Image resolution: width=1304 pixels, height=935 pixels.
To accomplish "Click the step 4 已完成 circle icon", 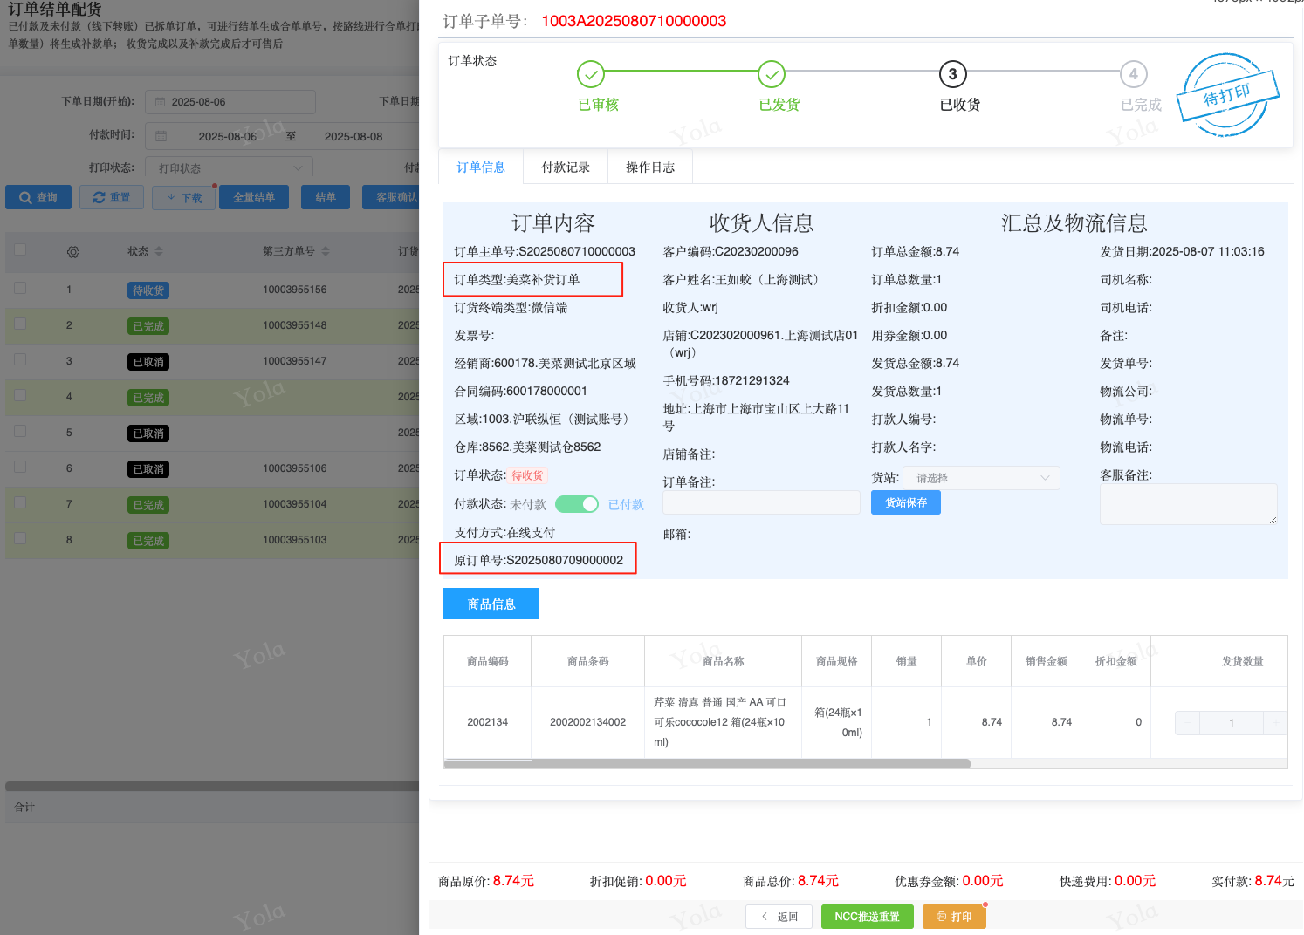I will 1133,74.
